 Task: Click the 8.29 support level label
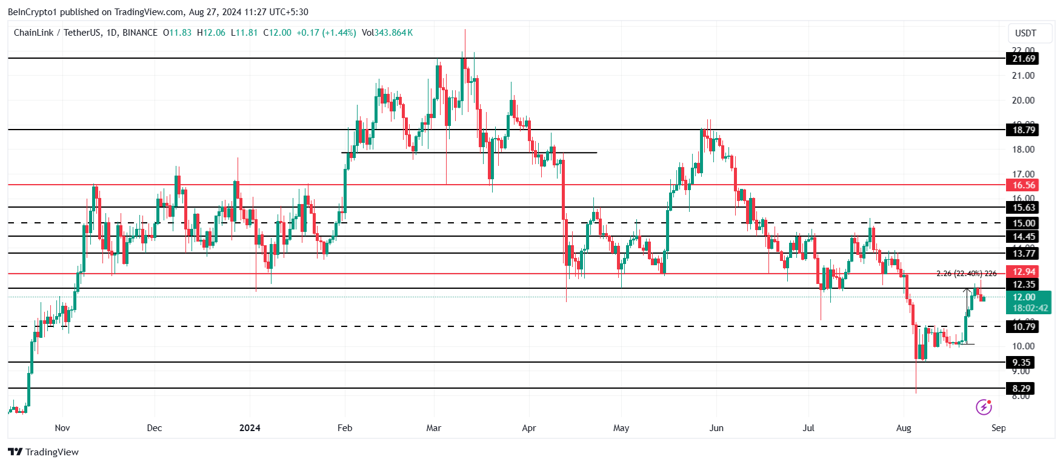[1021, 389]
